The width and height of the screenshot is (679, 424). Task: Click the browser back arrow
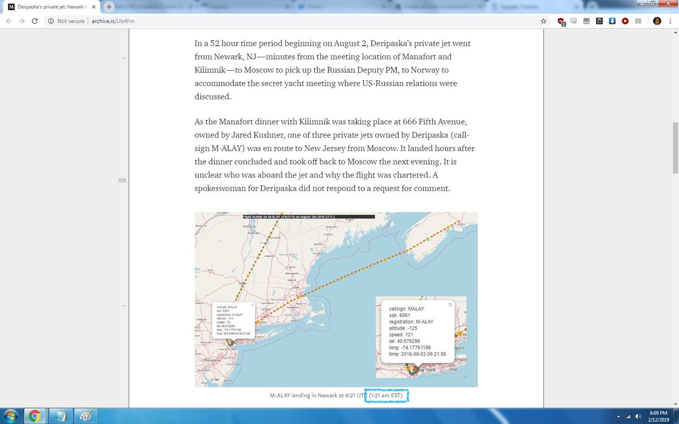click(x=10, y=21)
